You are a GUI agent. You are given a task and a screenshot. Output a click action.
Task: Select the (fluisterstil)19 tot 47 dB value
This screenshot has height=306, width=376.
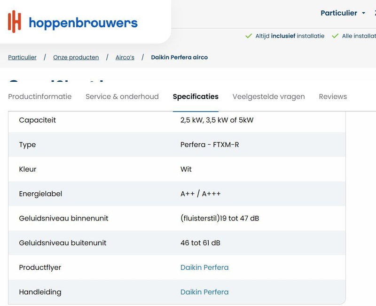[x=219, y=218]
